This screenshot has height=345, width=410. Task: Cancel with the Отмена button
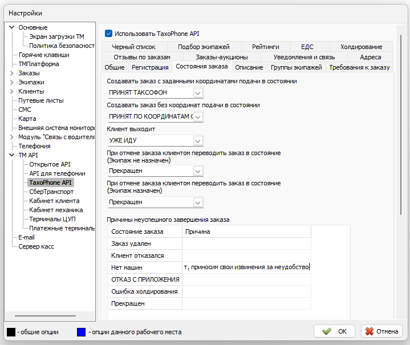(x=381, y=331)
